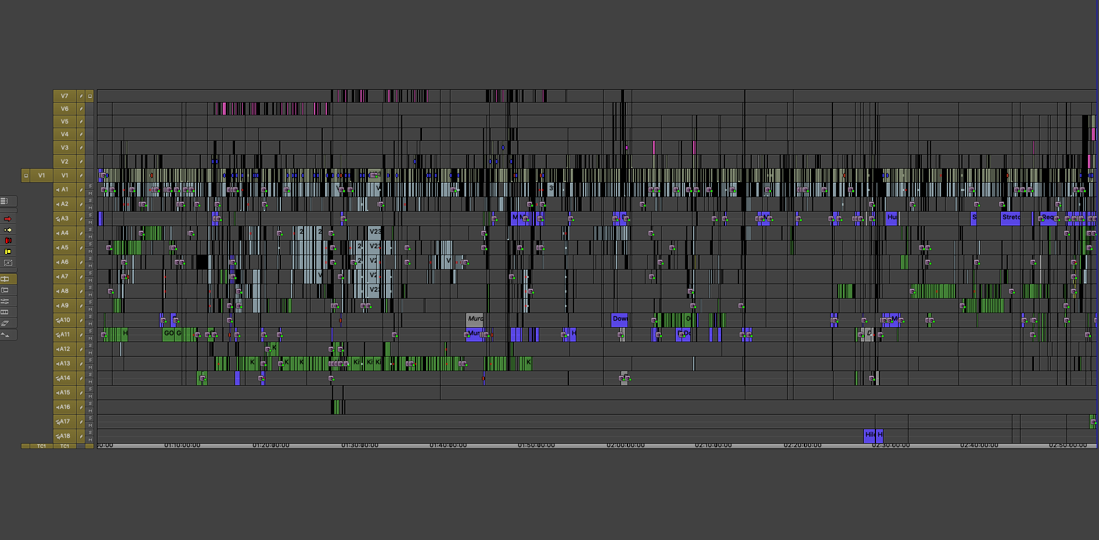Select record track A14
Viewport: 1099px width, 540px height.
pyautogui.click(x=64, y=378)
